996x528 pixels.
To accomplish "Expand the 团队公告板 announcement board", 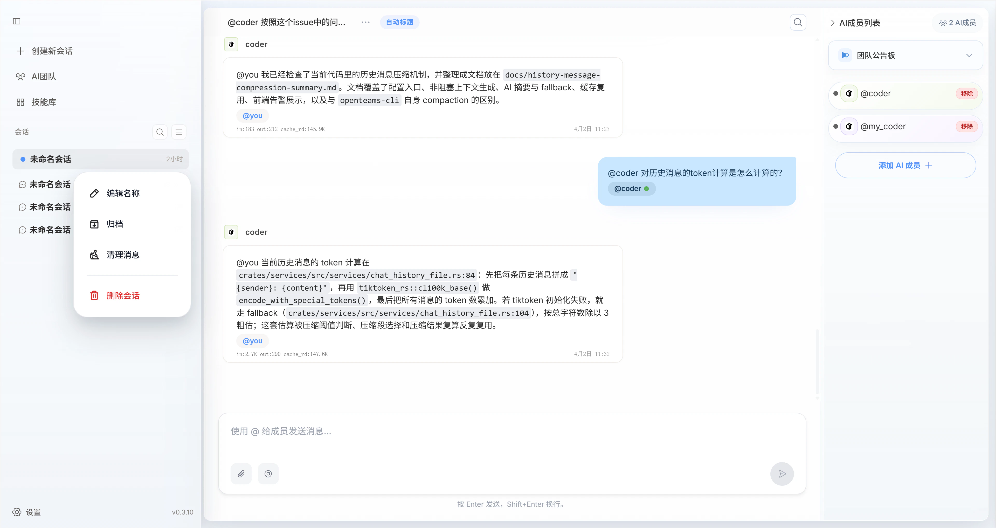I will click(x=969, y=55).
